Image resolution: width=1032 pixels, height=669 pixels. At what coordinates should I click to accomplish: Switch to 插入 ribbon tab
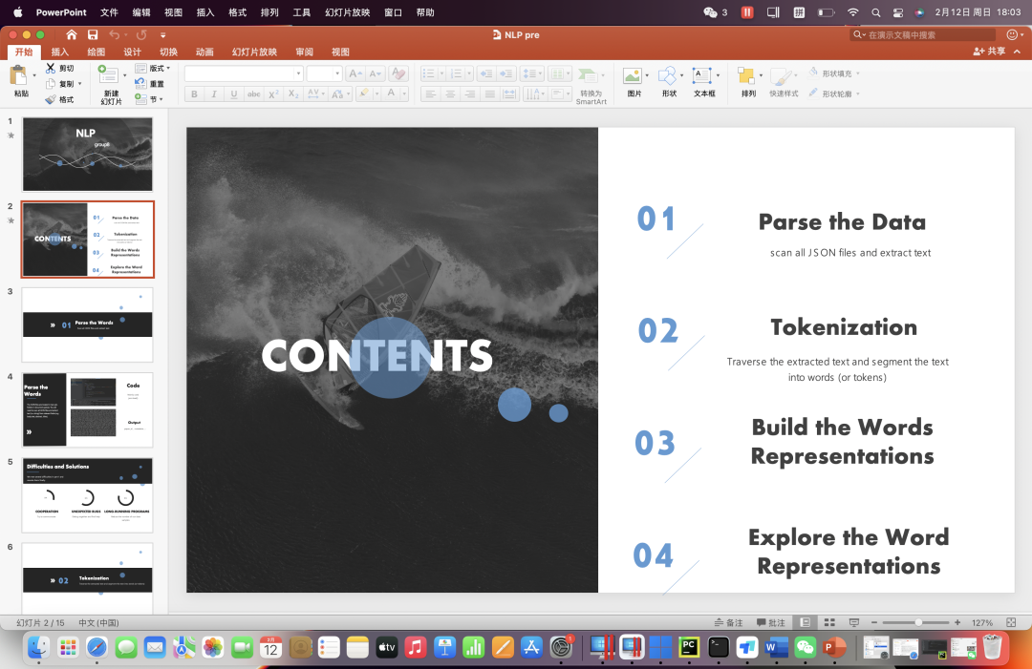(60, 52)
